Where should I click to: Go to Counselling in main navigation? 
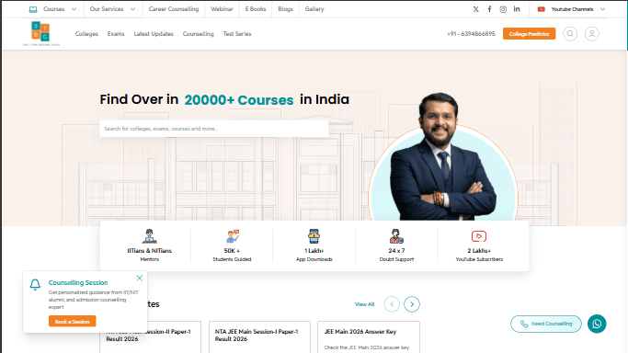coord(199,34)
